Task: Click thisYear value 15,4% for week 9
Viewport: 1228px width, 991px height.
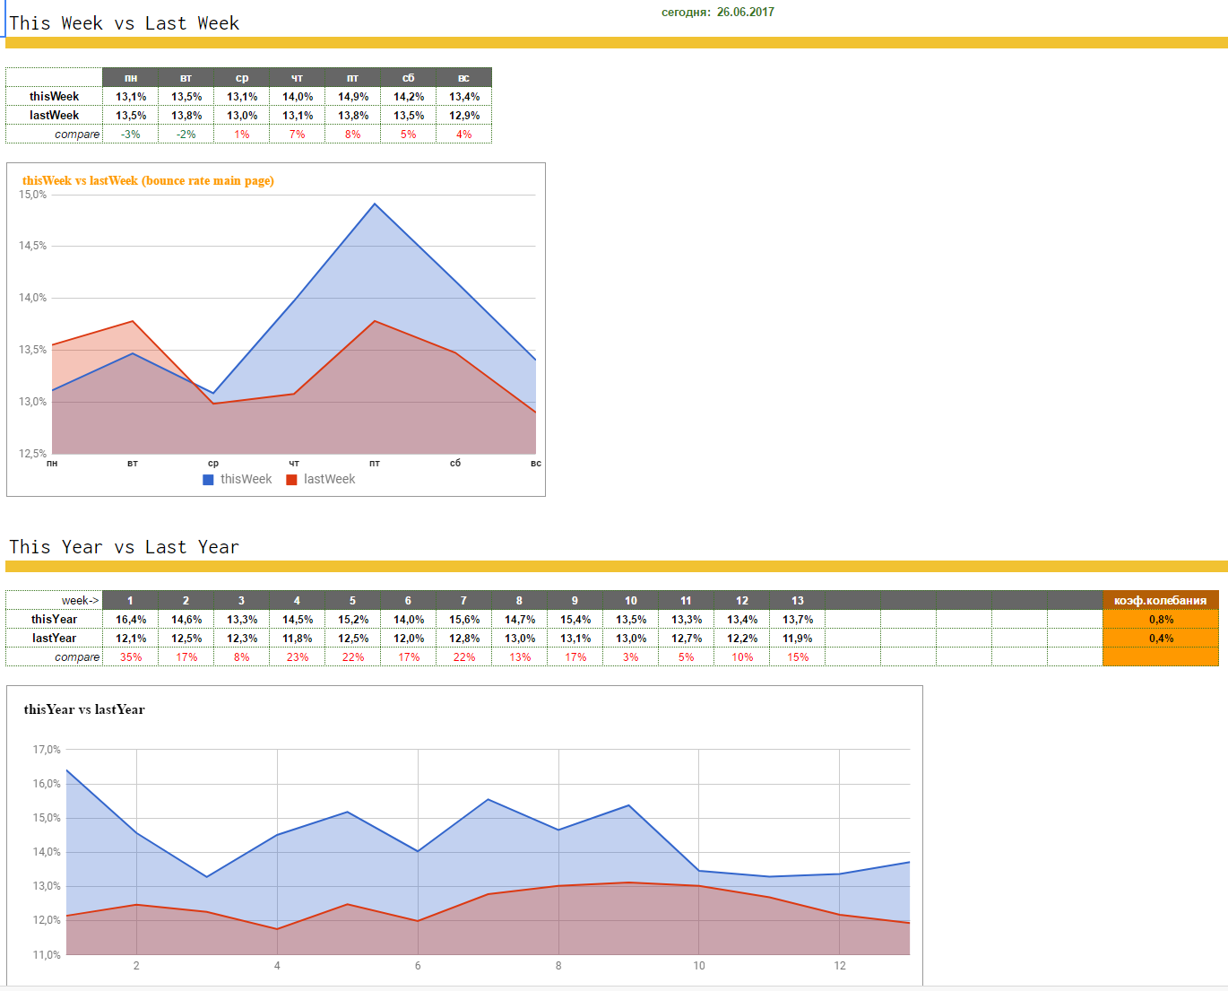Action: coord(575,620)
